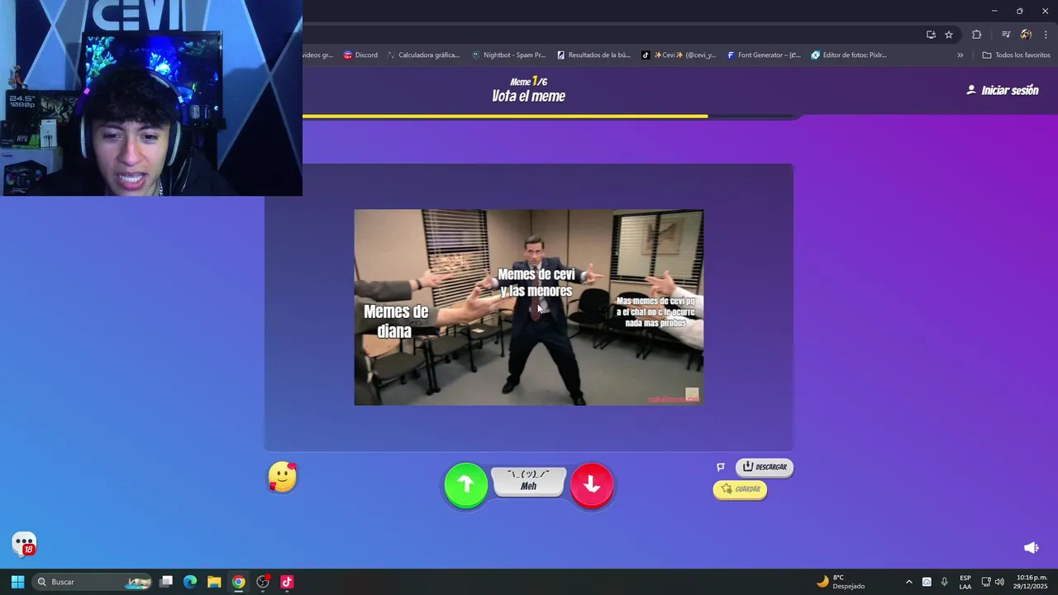Open Calculadora gráfica bookmark
This screenshot has height=595, width=1058.
(422, 55)
